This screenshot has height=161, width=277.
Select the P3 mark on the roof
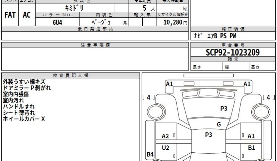[x=208, y=135]
